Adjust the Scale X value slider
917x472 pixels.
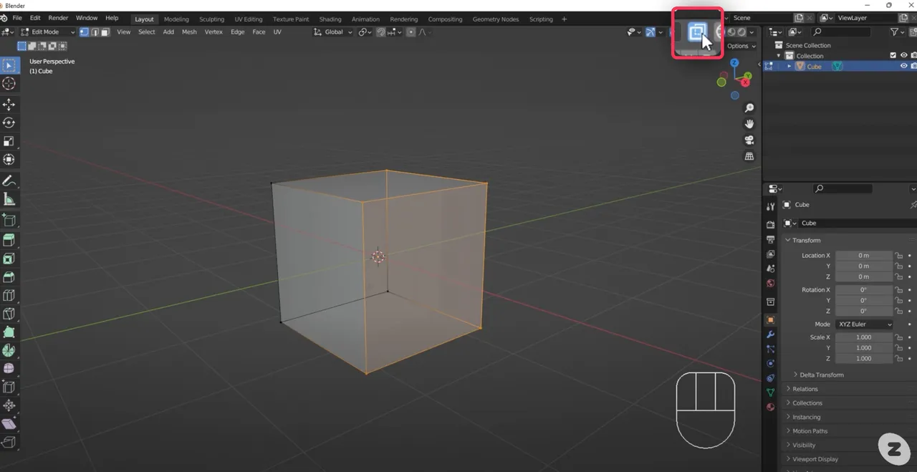point(864,337)
